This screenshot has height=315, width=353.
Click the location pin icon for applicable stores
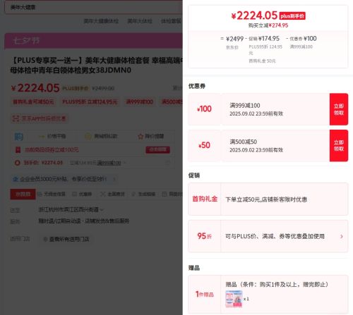click(x=46, y=239)
